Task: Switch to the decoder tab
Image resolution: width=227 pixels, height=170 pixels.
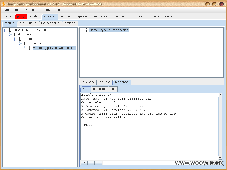Action: point(119,16)
